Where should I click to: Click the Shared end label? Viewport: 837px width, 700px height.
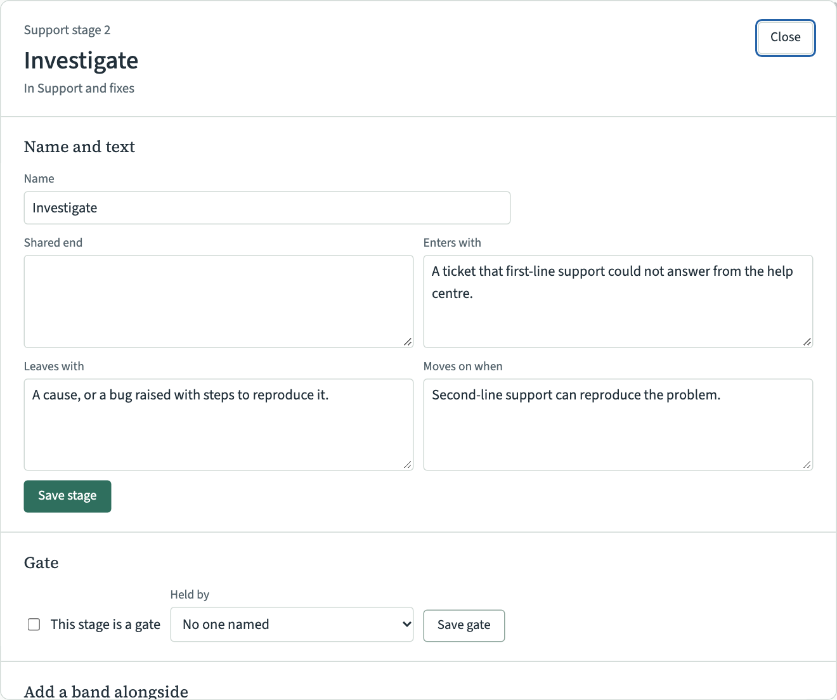pyautogui.click(x=53, y=242)
